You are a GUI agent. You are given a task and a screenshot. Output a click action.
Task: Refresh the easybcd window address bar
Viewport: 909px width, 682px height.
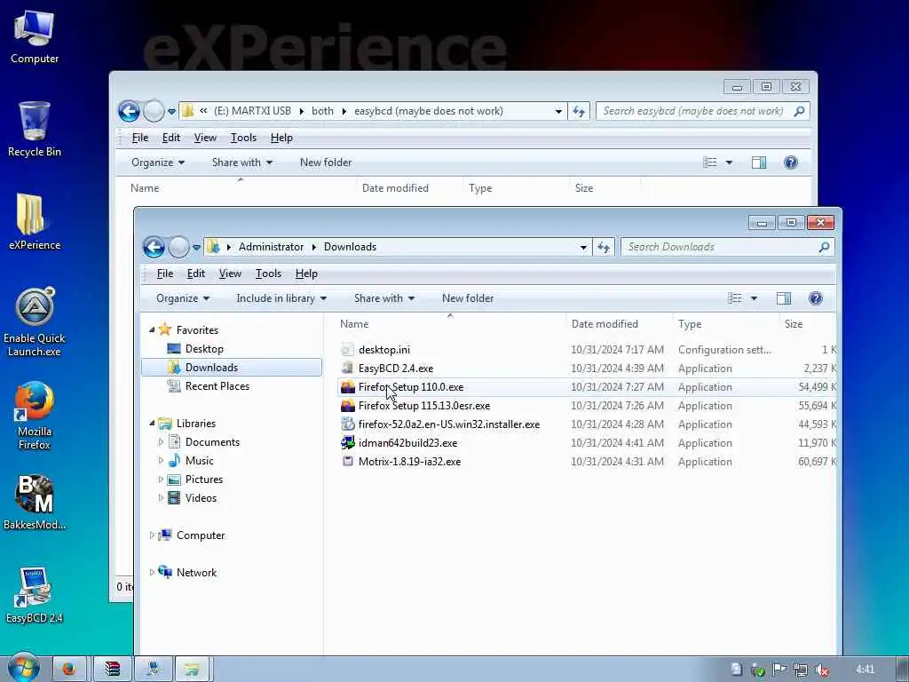[579, 111]
